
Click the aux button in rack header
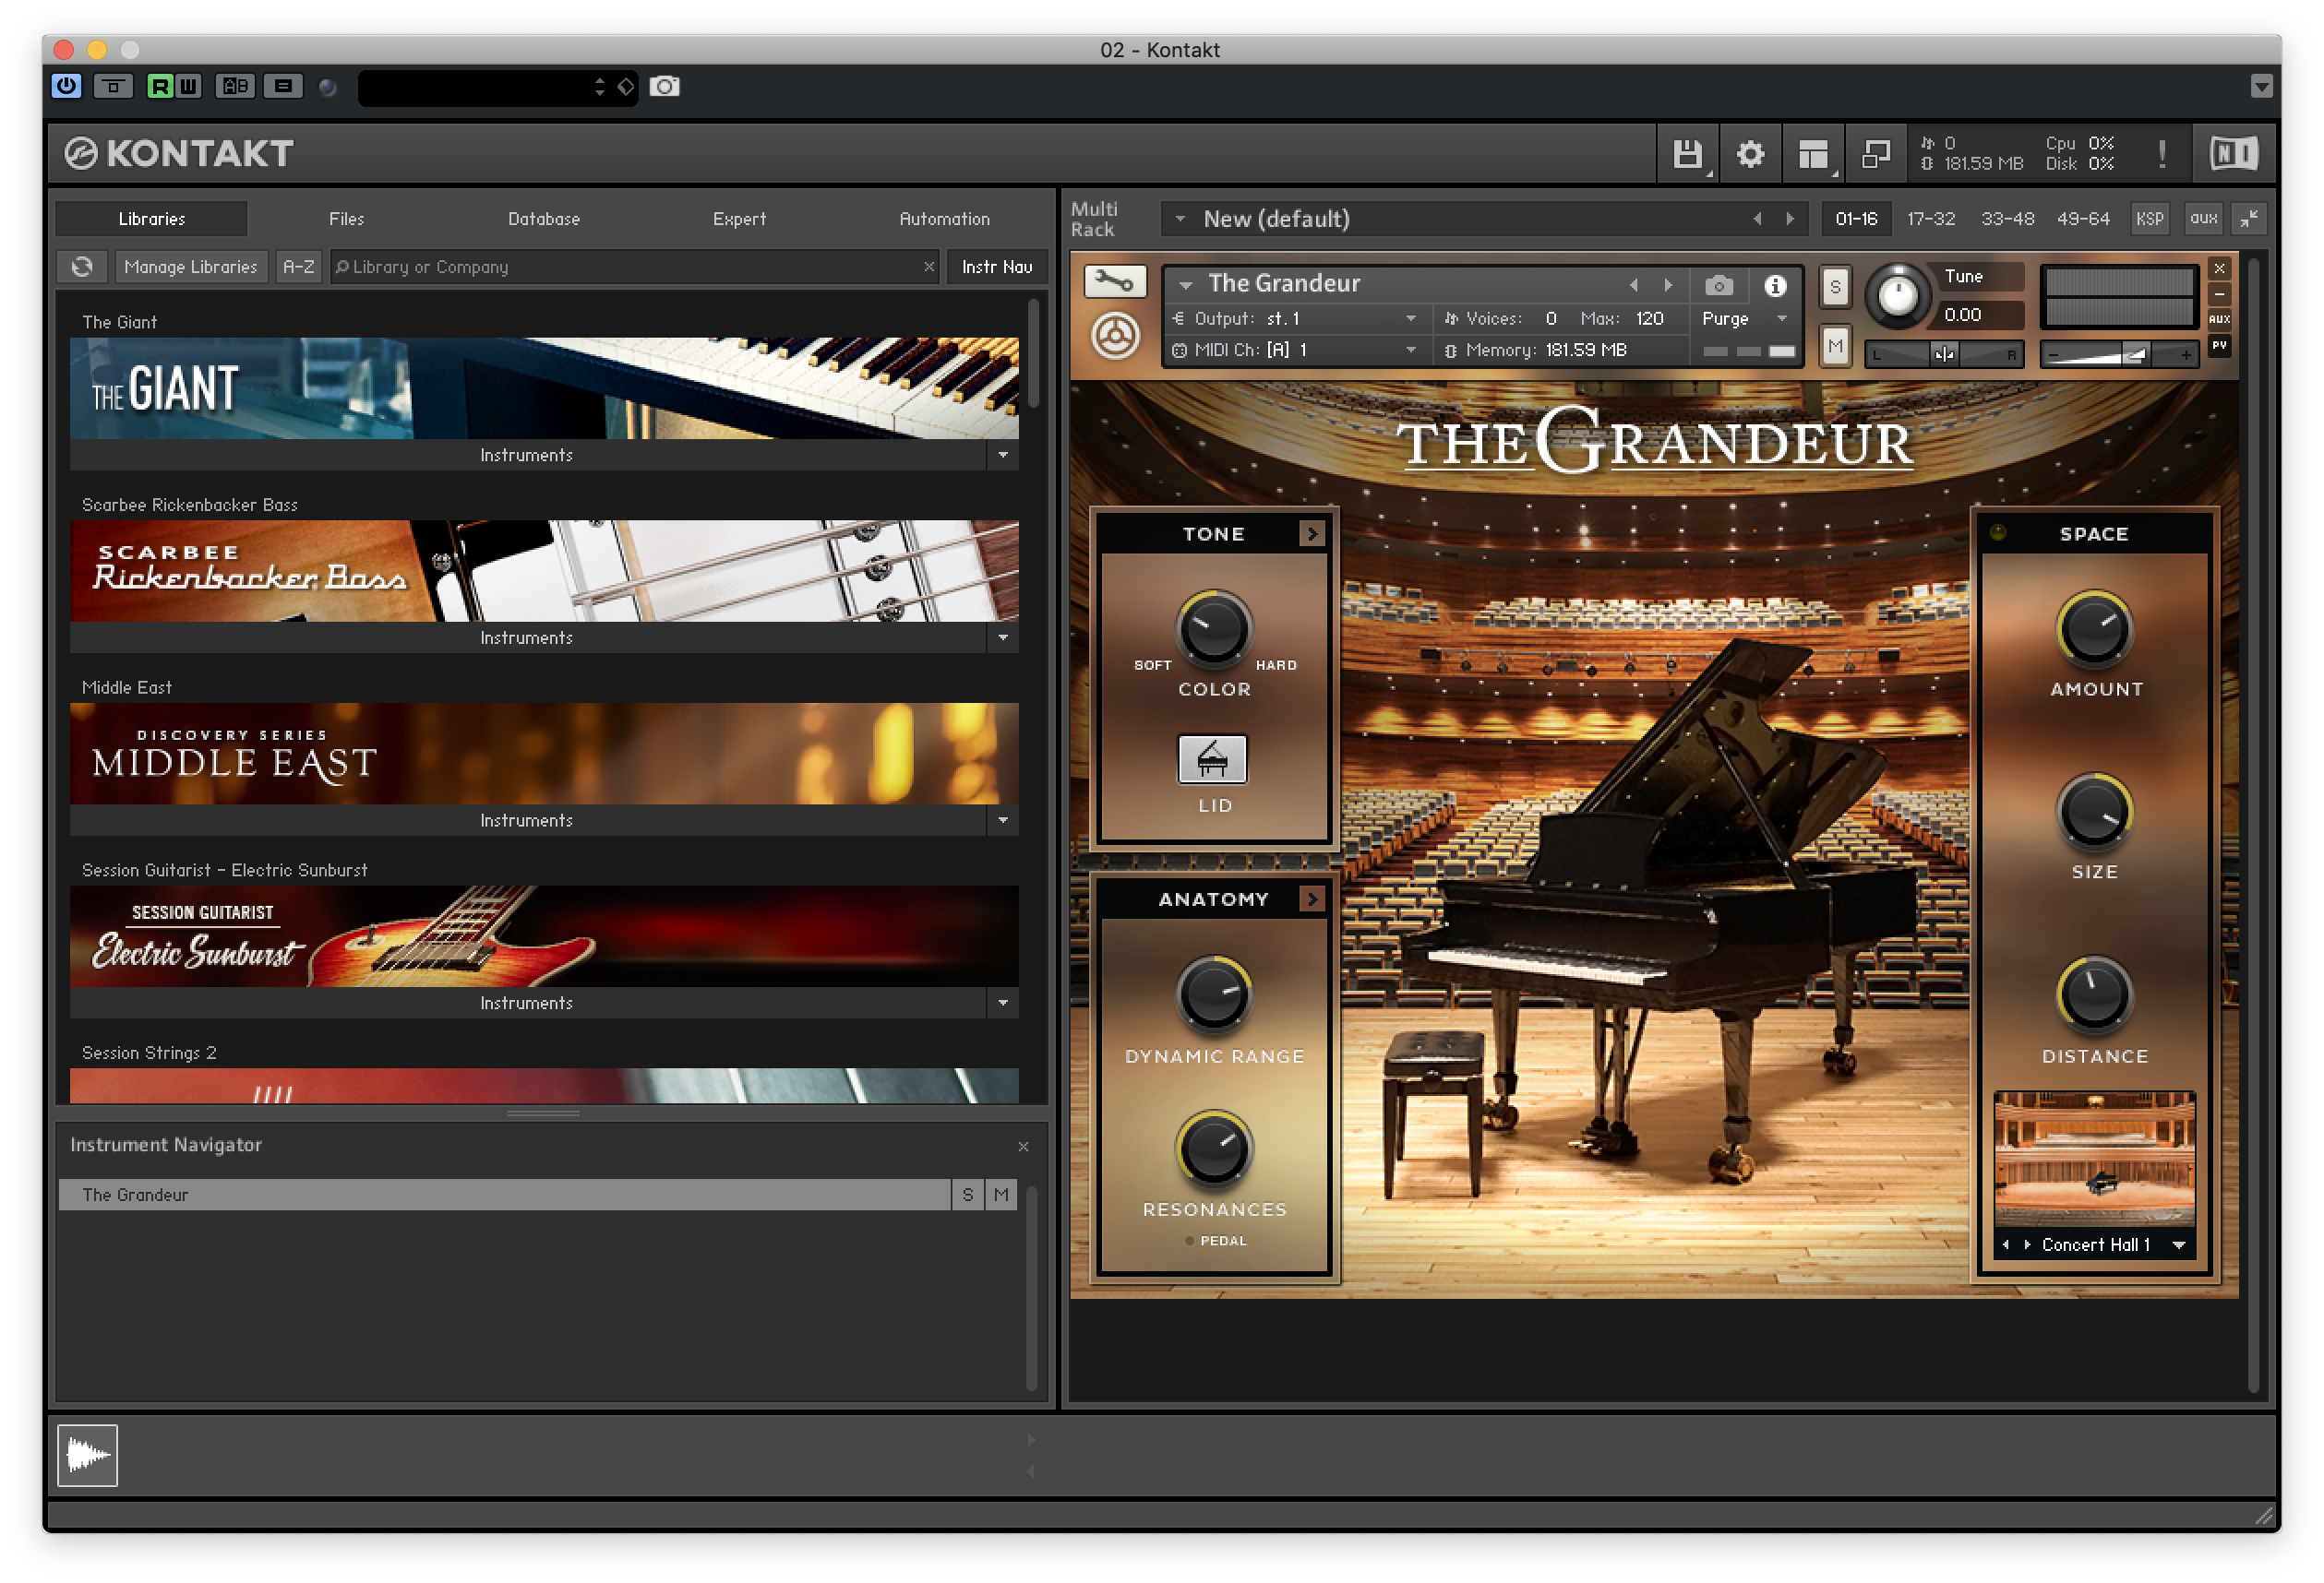tap(2203, 219)
